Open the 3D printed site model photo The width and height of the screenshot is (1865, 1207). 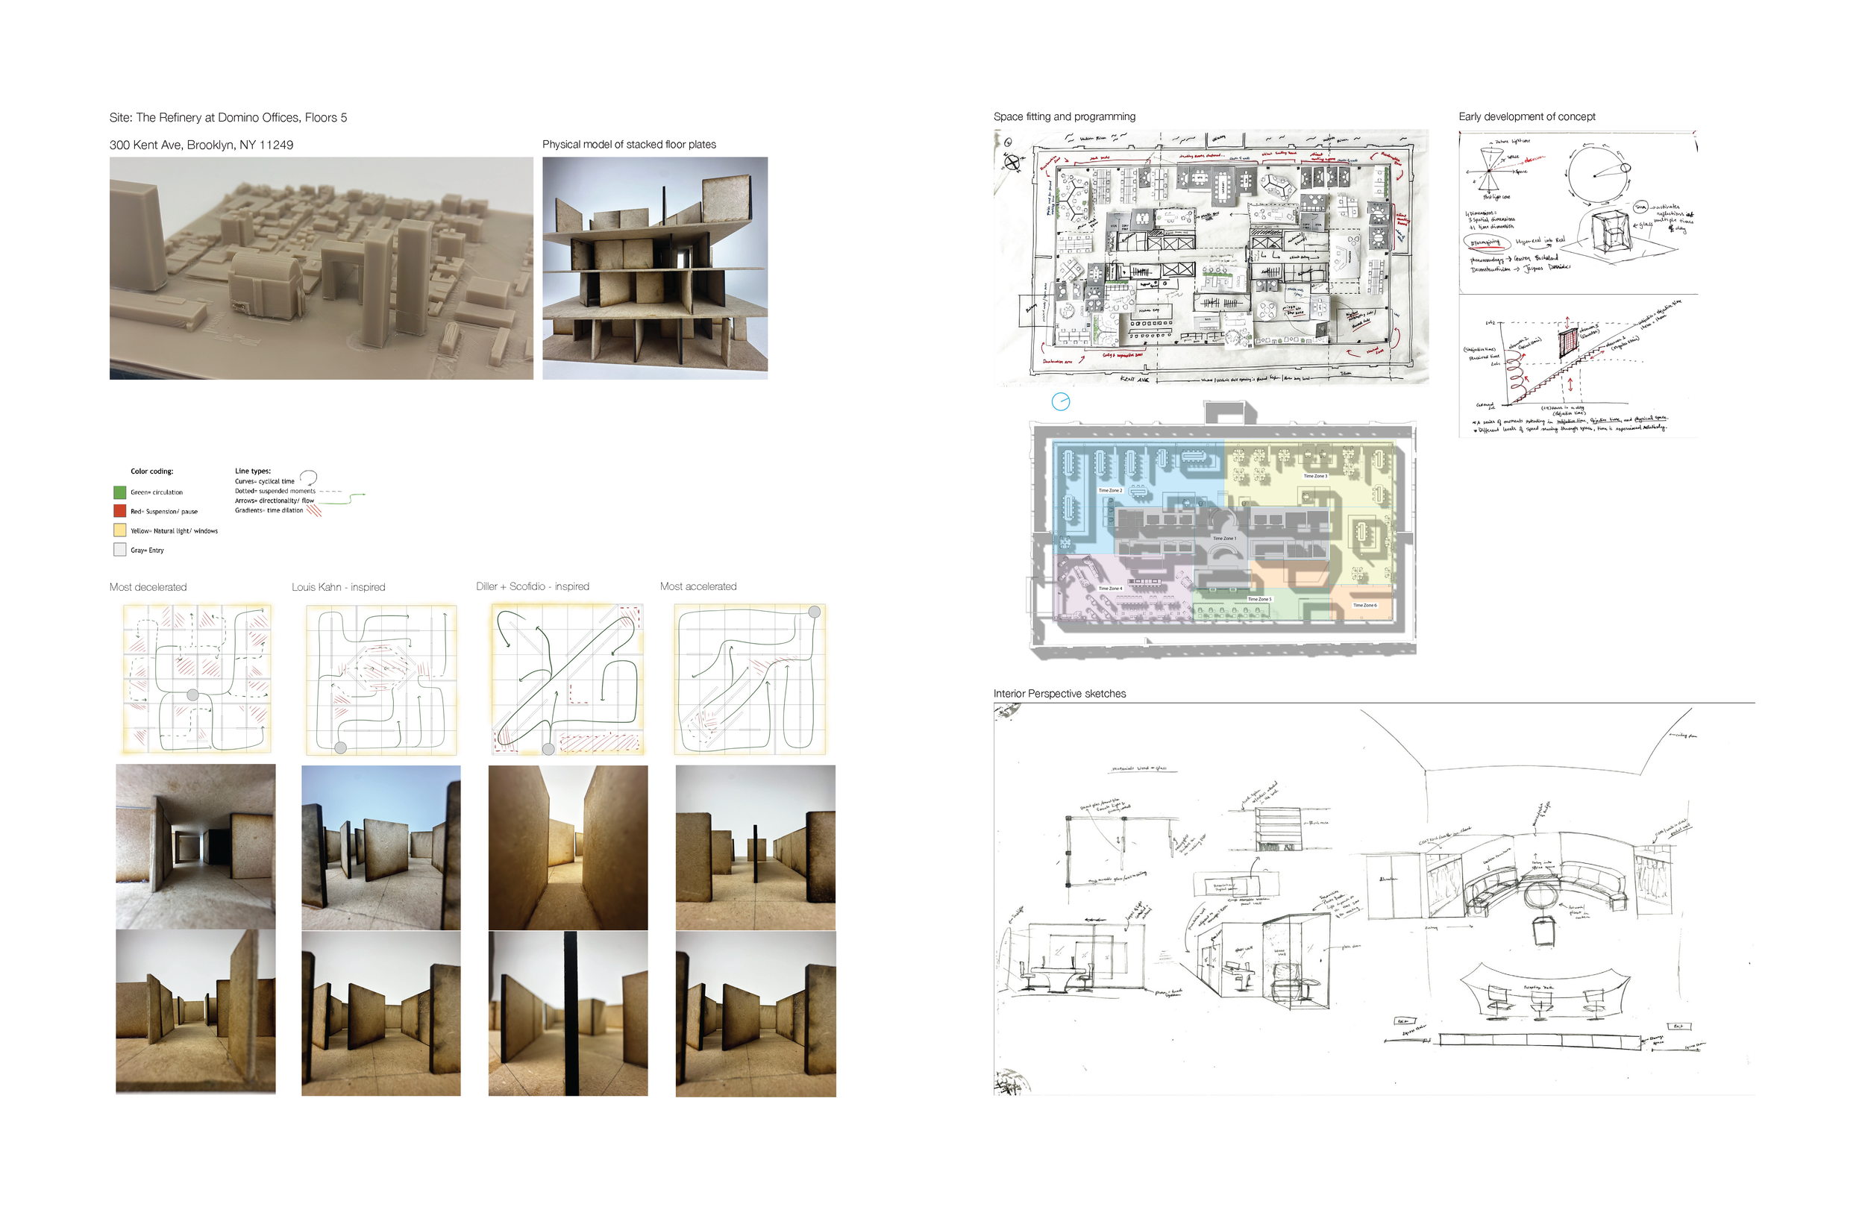[x=322, y=268]
